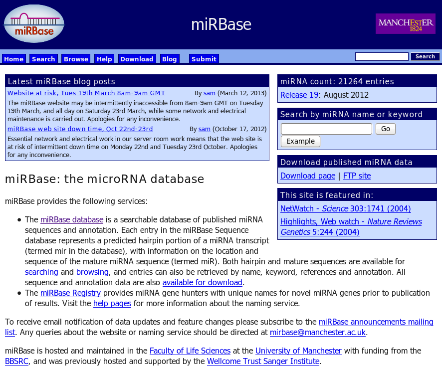
Task: Open Nature Reviews Genetics 5:244 highlights link
Action: [x=351, y=227]
